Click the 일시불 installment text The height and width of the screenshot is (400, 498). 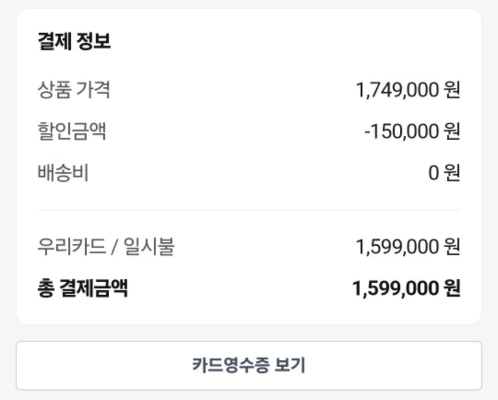pyautogui.click(x=149, y=246)
